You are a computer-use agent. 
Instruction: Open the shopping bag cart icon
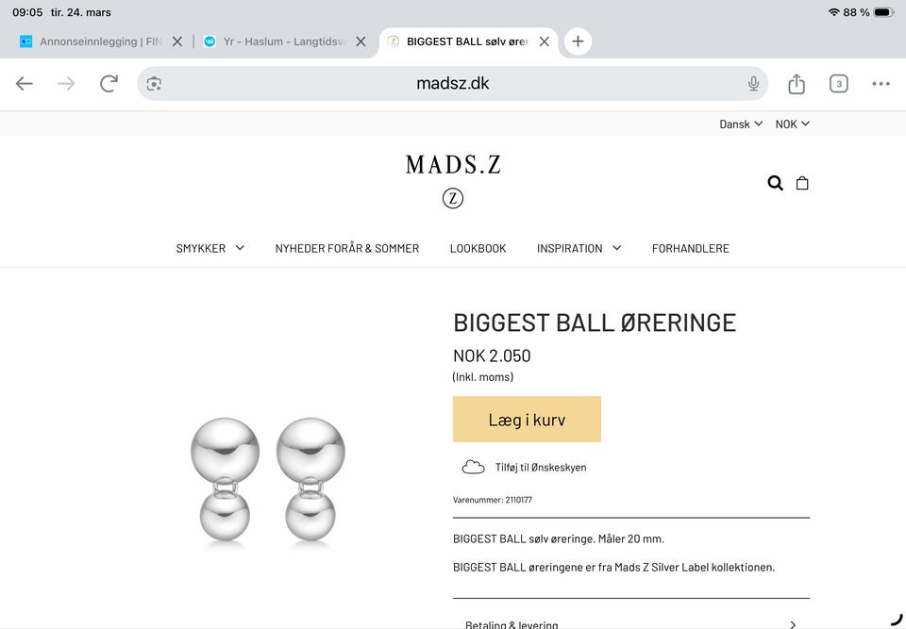point(802,183)
